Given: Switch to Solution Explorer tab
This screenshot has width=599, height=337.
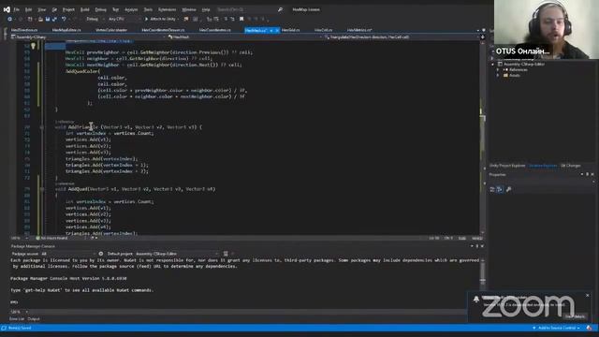Looking at the screenshot, I should pyautogui.click(x=543, y=166).
